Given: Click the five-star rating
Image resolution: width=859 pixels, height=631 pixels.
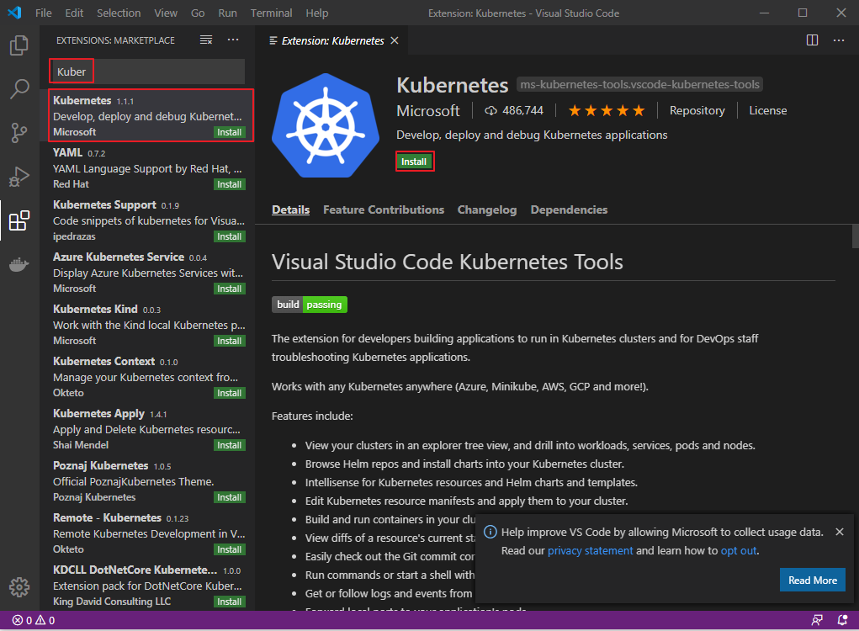Looking at the screenshot, I should coord(607,111).
